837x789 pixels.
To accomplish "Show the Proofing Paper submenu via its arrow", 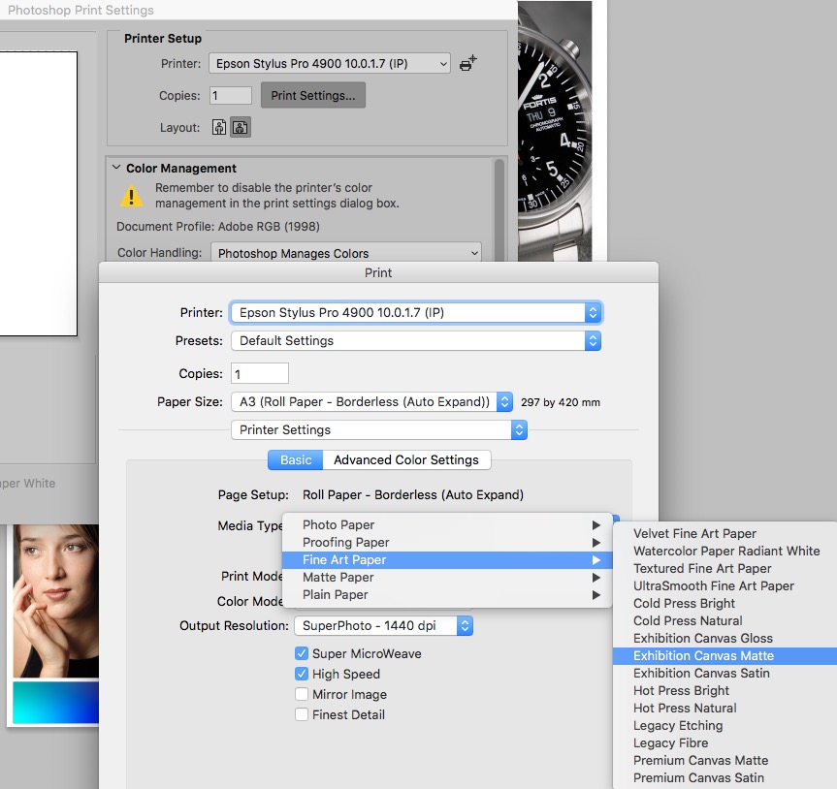I will [x=596, y=543].
